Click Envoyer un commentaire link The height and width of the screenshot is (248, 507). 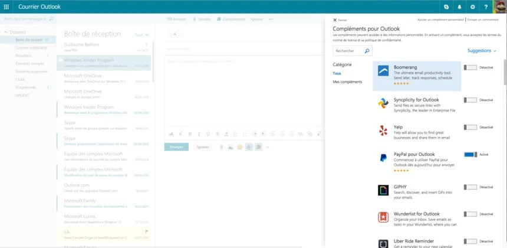tap(483, 19)
